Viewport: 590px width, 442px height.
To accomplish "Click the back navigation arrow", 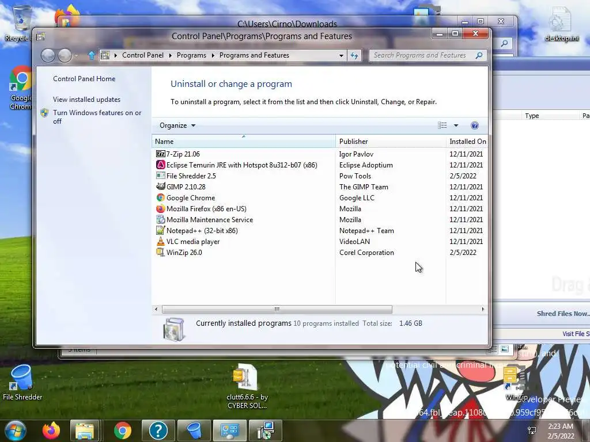I will click(x=48, y=56).
